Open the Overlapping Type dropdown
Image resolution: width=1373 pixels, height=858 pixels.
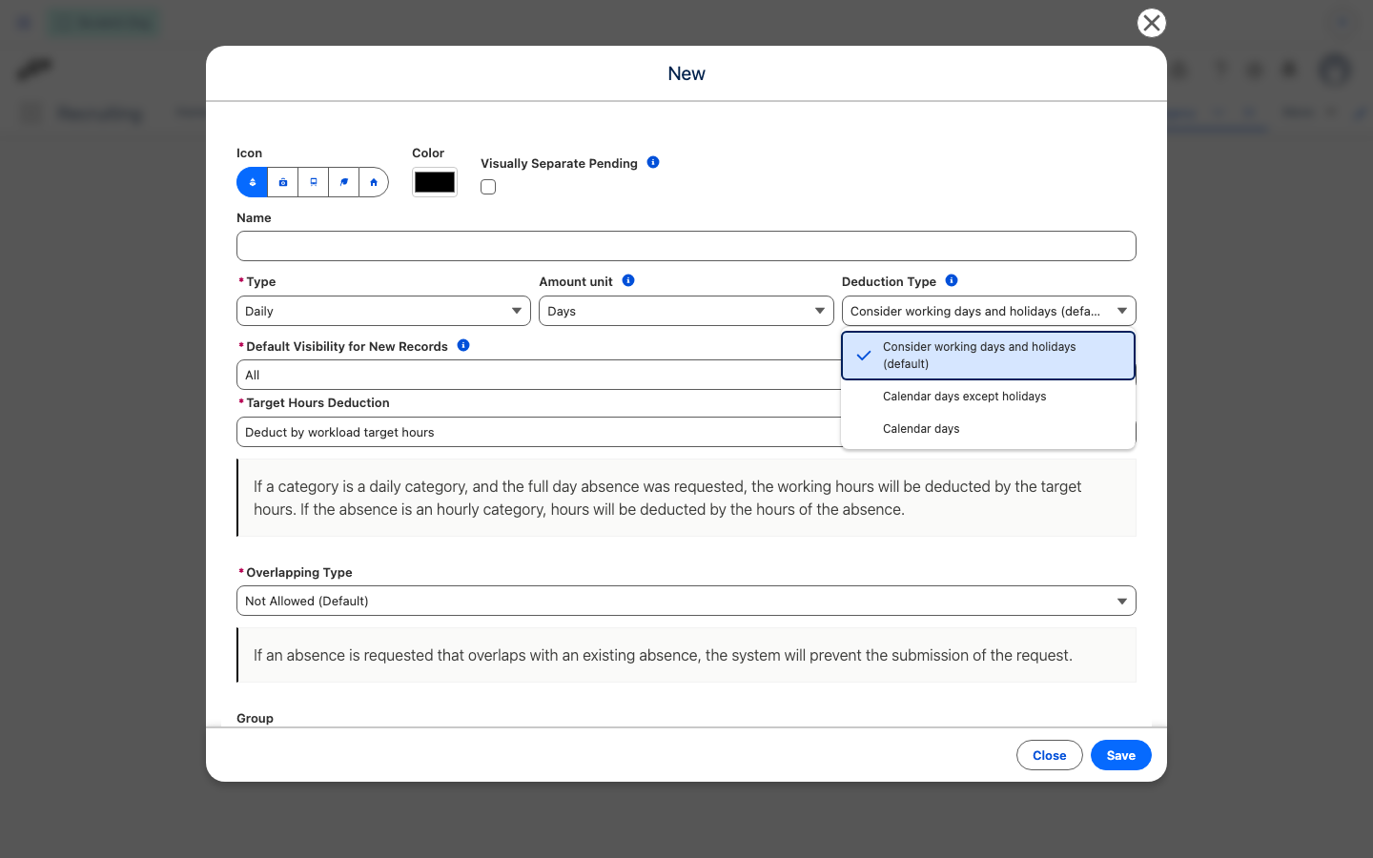coord(686,601)
